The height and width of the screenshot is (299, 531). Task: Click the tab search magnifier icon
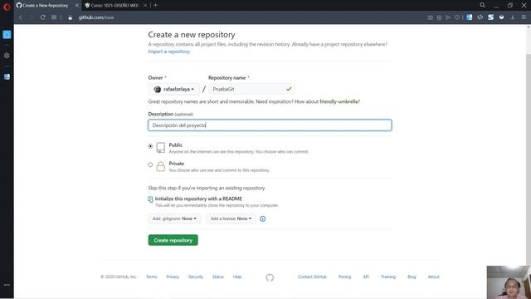482,5
